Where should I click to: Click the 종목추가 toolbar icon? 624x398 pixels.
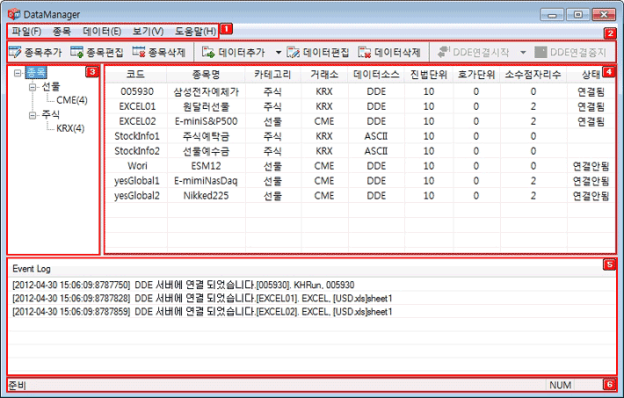[16, 53]
